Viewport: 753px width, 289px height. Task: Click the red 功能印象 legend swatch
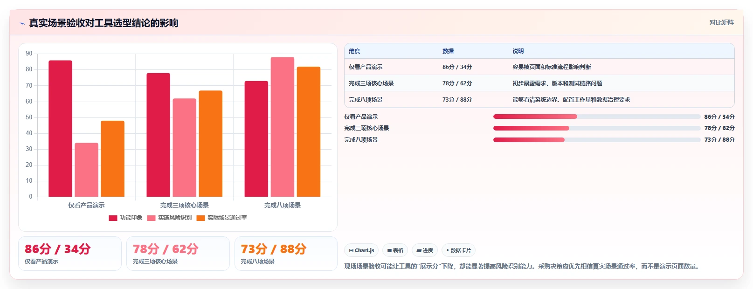point(113,218)
